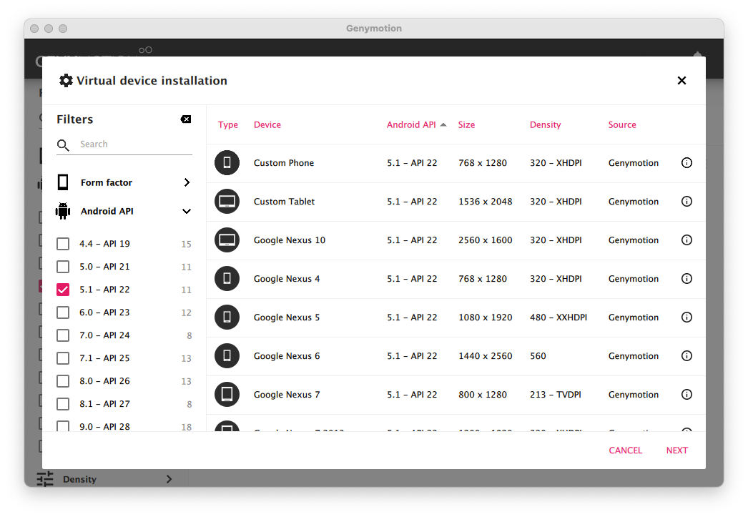Viewport: 748px width, 517px height.
Task: Click the Android API filter label
Action: coord(107,211)
